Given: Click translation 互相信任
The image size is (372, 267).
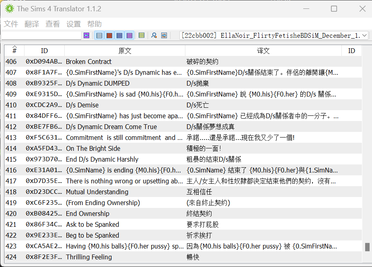Looking at the screenshot, I should point(199,192).
